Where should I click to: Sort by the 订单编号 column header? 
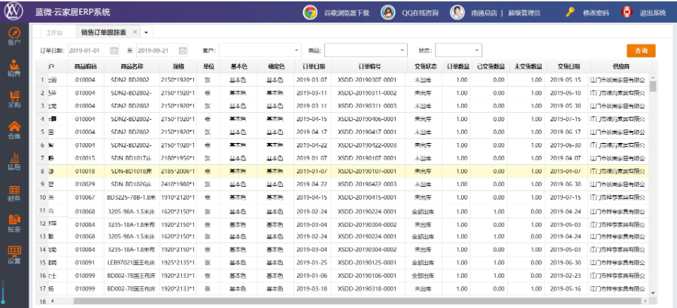pyautogui.click(x=369, y=66)
